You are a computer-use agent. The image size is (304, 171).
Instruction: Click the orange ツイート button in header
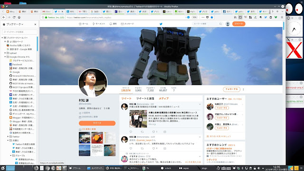pyautogui.click(x=238, y=24)
